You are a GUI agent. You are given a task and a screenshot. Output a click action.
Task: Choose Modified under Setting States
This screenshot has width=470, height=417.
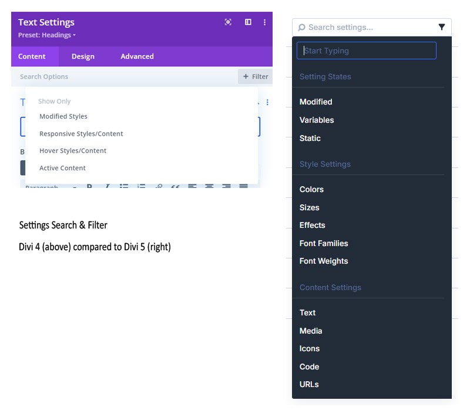click(315, 102)
